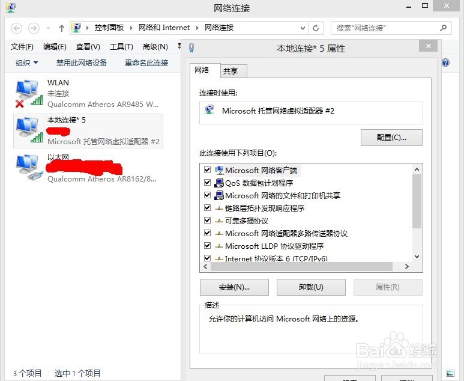Click the Back navigation arrow
This screenshot has height=381, width=464.
click(x=17, y=28)
